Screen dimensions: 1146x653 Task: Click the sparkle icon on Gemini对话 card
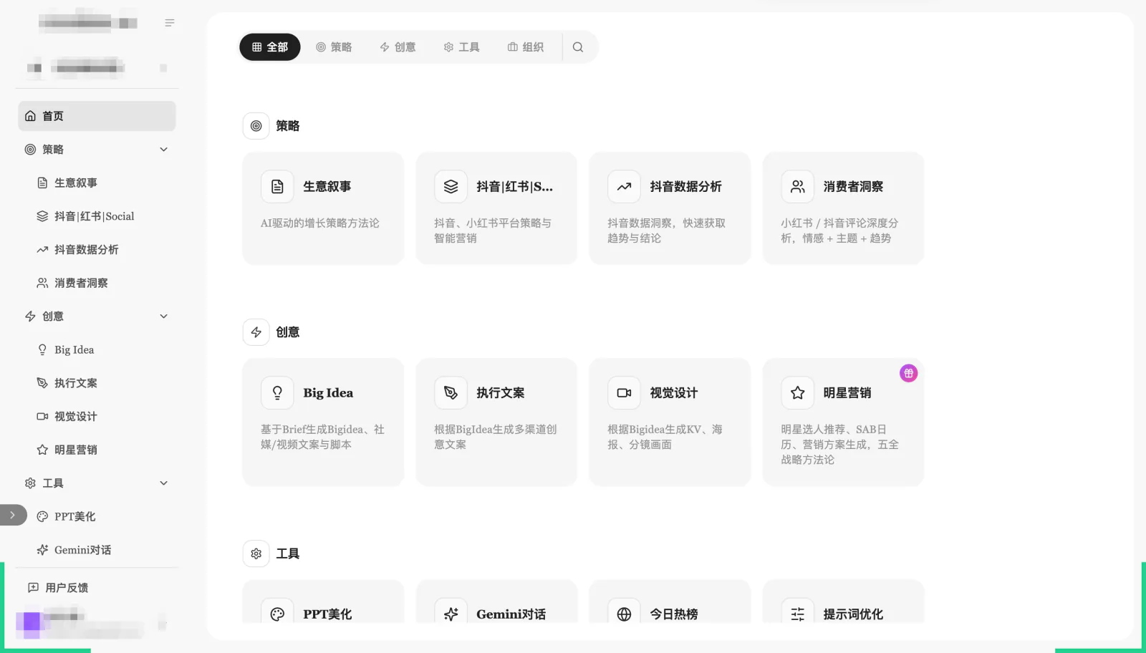[451, 614]
